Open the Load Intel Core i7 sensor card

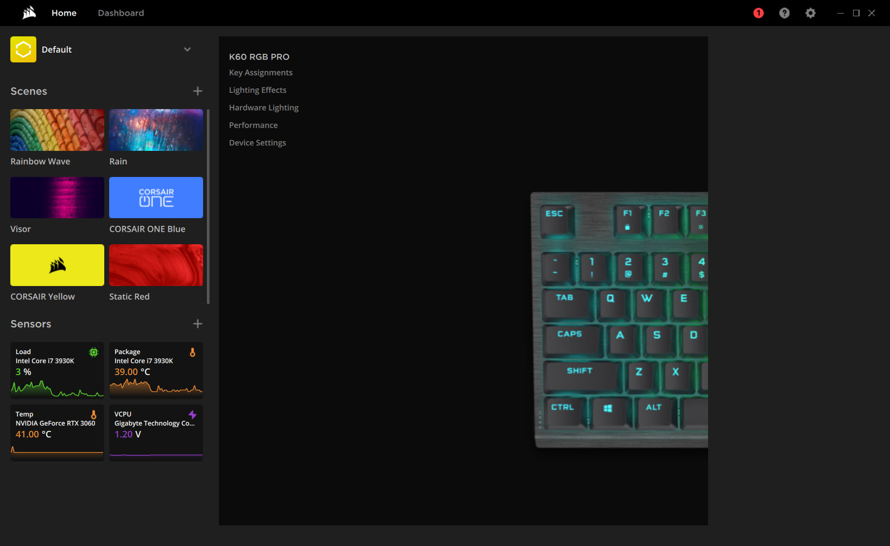click(x=57, y=370)
